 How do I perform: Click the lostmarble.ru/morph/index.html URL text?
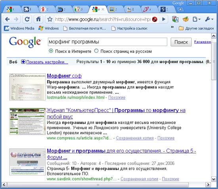pyautogui.click(x=76, y=98)
